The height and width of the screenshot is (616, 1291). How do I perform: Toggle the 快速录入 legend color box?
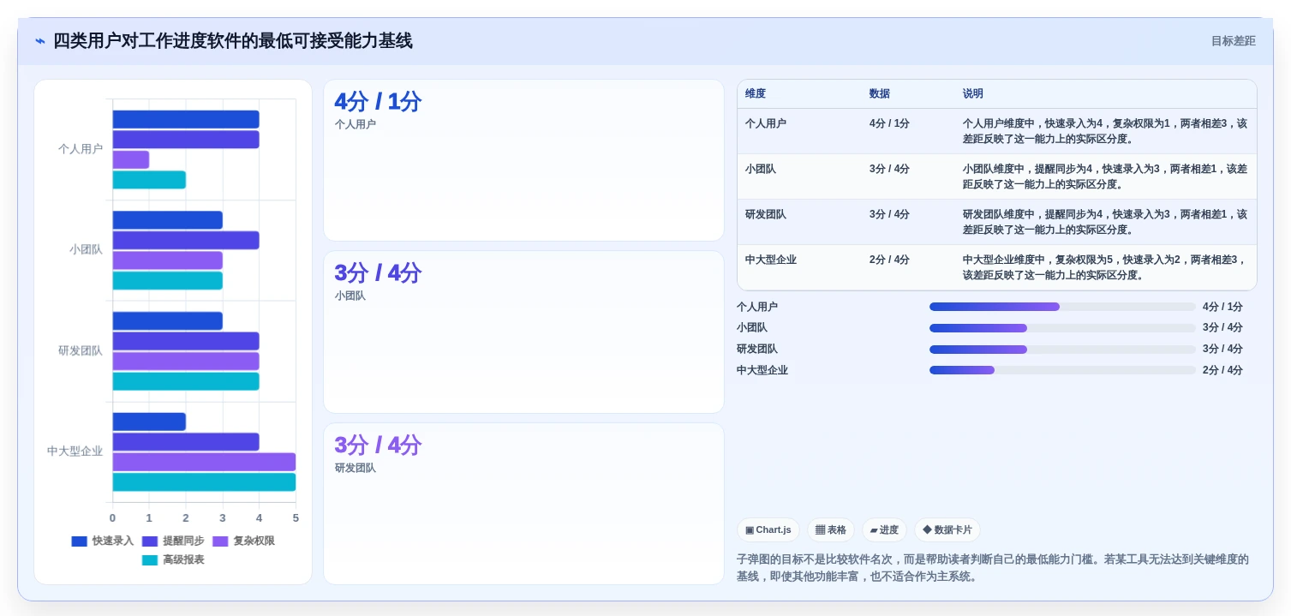[x=79, y=541]
